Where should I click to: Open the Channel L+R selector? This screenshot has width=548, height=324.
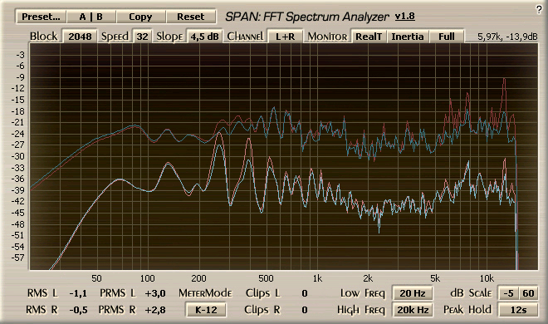pyautogui.click(x=285, y=37)
